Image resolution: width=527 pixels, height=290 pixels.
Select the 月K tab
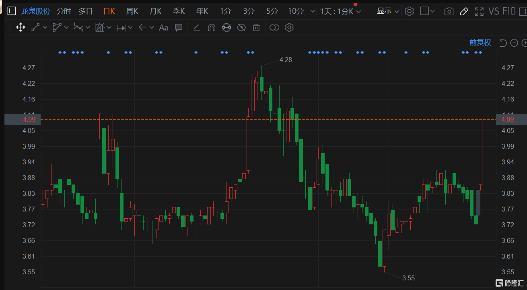[x=155, y=11]
